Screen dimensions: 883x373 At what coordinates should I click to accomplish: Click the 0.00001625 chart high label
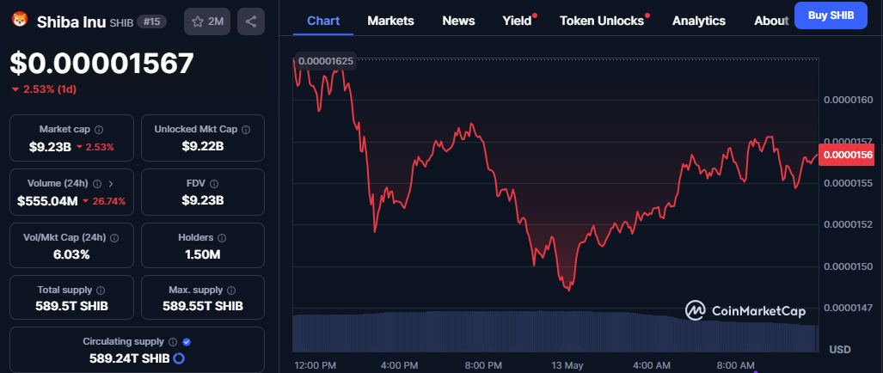pyautogui.click(x=326, y=61)
